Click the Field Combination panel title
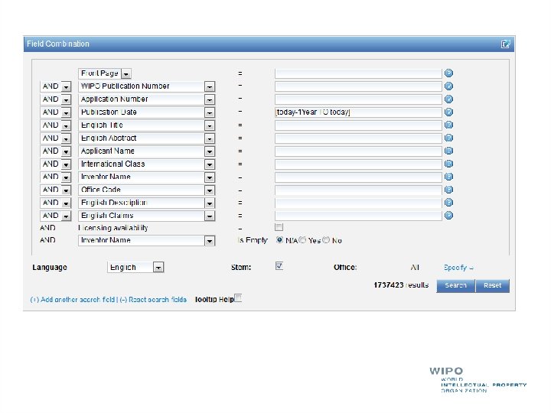The width and height of the screenshot is (551, 413). coord(58,44)
